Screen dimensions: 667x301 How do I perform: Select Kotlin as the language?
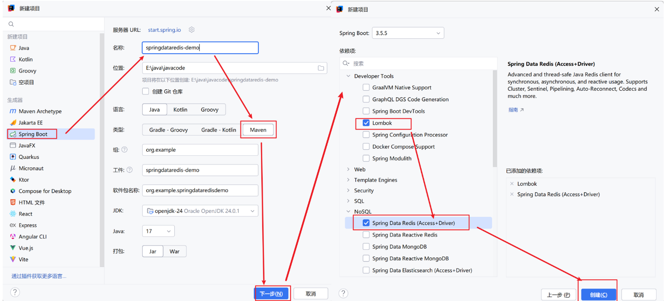[181, 109]
